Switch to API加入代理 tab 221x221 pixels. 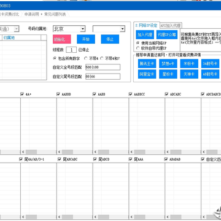point(171,26)
